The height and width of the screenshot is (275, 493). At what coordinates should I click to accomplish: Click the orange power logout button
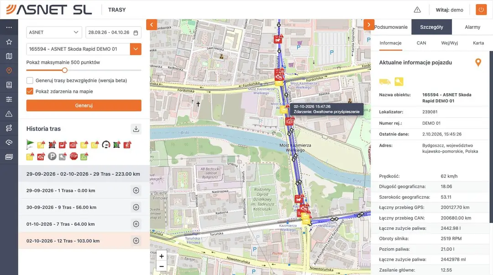point(481,10)
